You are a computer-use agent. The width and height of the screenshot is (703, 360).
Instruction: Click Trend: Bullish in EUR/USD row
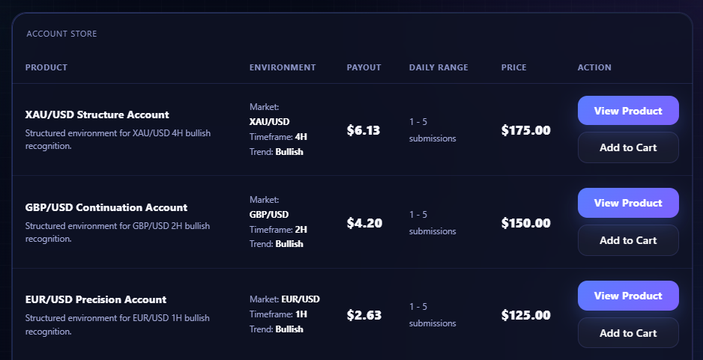click(276, 329)
